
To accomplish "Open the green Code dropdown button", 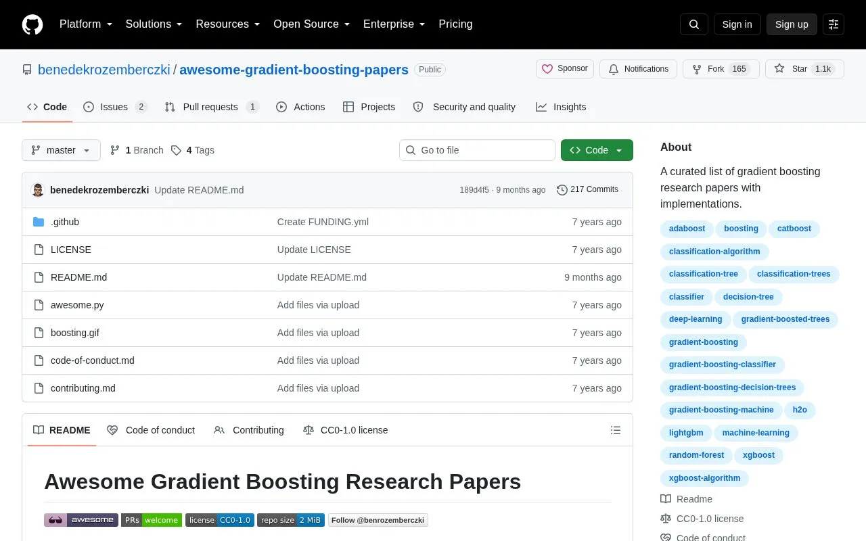I will coord(597,150).
